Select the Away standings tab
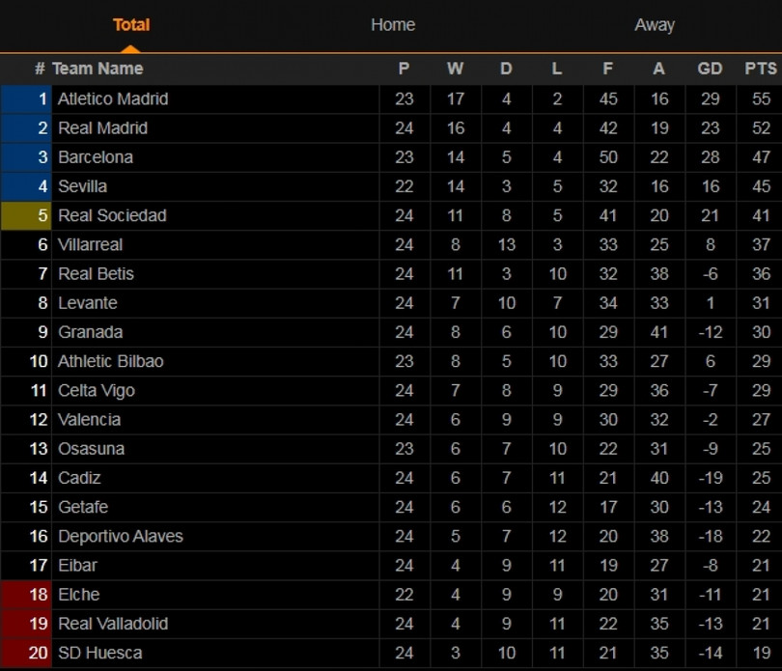This screenshot has height=671, width=782. [654, 25]
